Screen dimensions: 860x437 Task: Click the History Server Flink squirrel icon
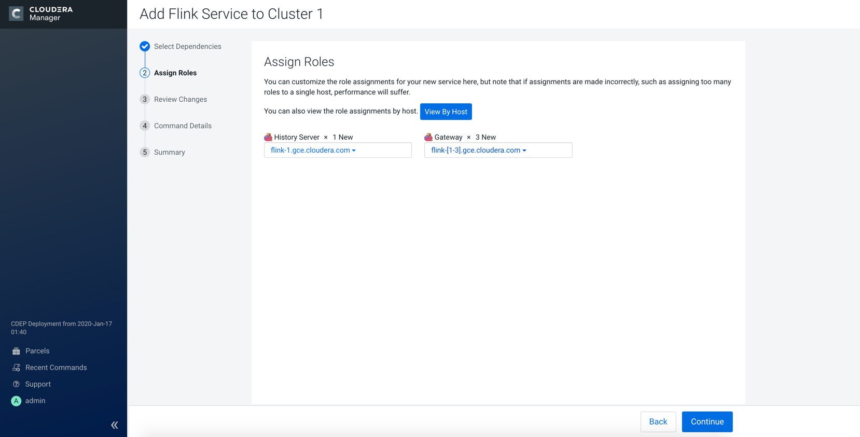click(268, 138)
